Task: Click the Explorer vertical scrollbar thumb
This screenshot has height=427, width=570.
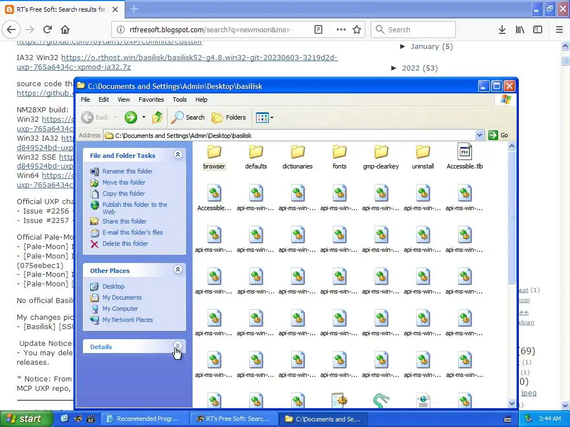Action: click(512, 217)
